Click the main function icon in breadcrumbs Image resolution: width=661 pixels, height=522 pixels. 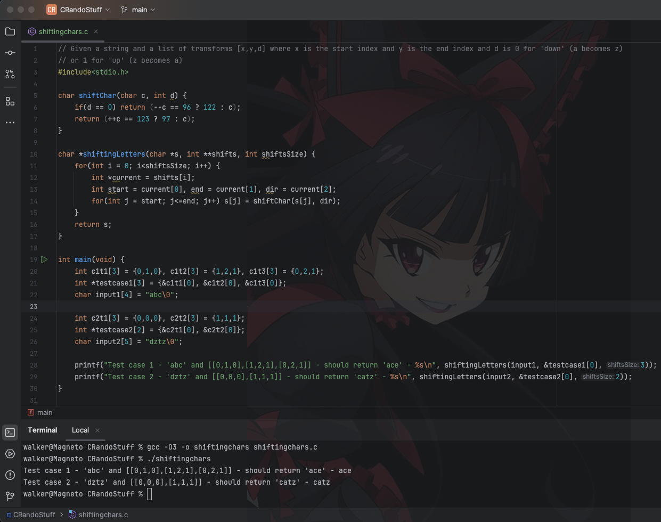click(x=31, y=412)
